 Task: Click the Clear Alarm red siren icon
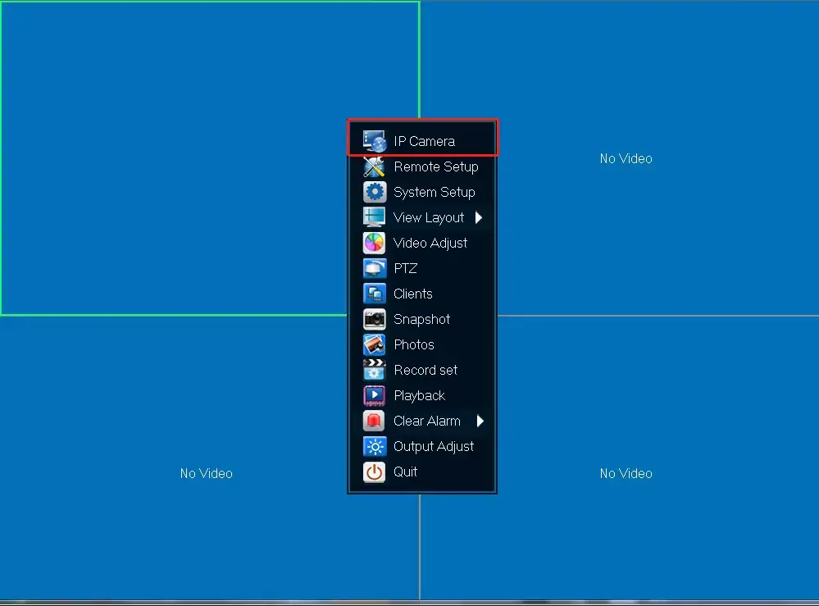[x=375, y=421]
